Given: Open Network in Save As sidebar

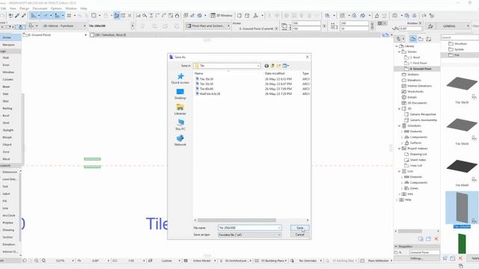Looking at the screenshot, I should 180,140.
